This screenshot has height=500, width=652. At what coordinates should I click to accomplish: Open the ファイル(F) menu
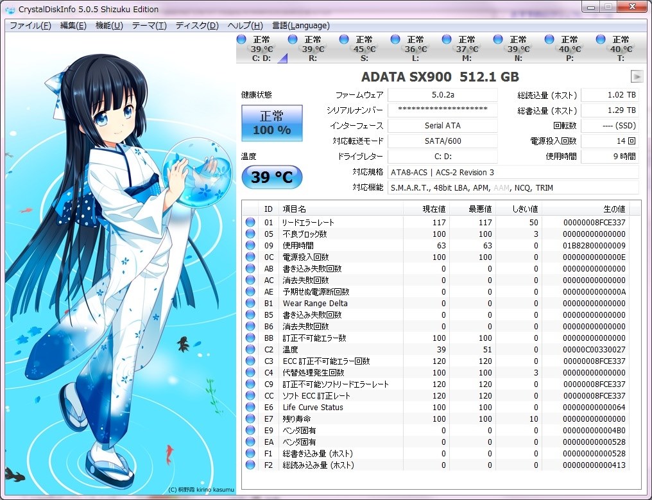(30, 26)
